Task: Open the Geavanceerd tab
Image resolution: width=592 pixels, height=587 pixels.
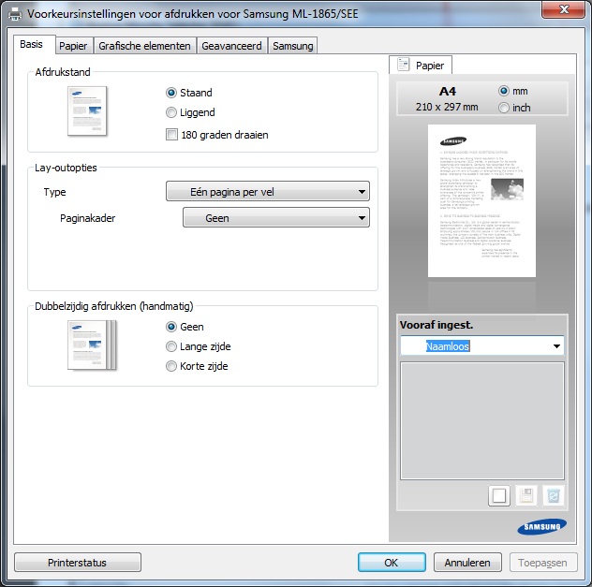Action: 231,46
